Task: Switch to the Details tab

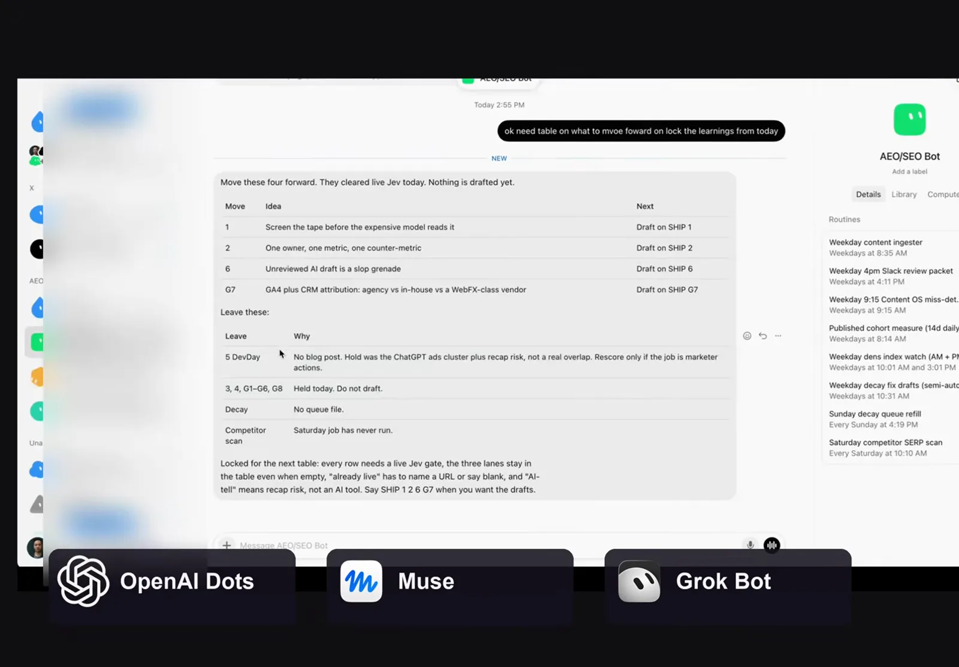Action: 868,195
